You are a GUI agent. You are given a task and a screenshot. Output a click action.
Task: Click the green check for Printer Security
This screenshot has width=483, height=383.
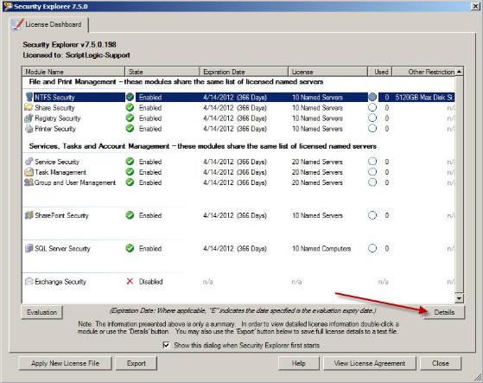(130, 129)
